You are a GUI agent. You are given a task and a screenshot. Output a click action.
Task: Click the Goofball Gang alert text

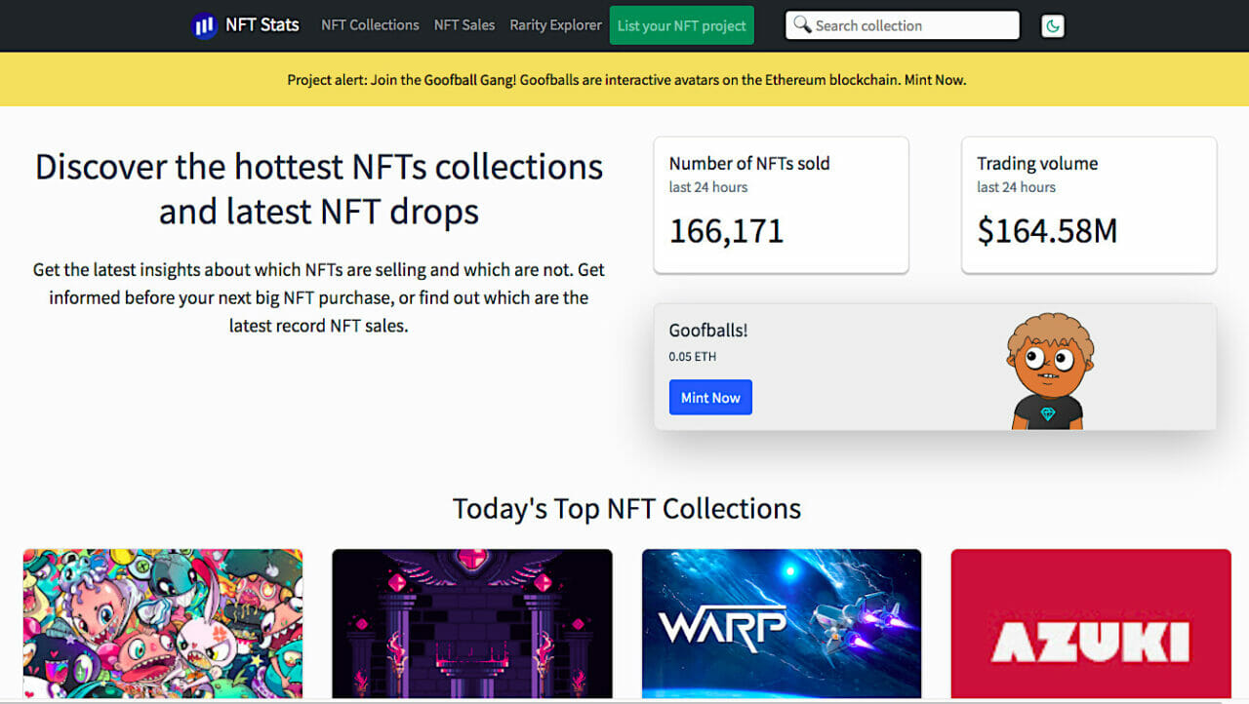click(468, 80)
